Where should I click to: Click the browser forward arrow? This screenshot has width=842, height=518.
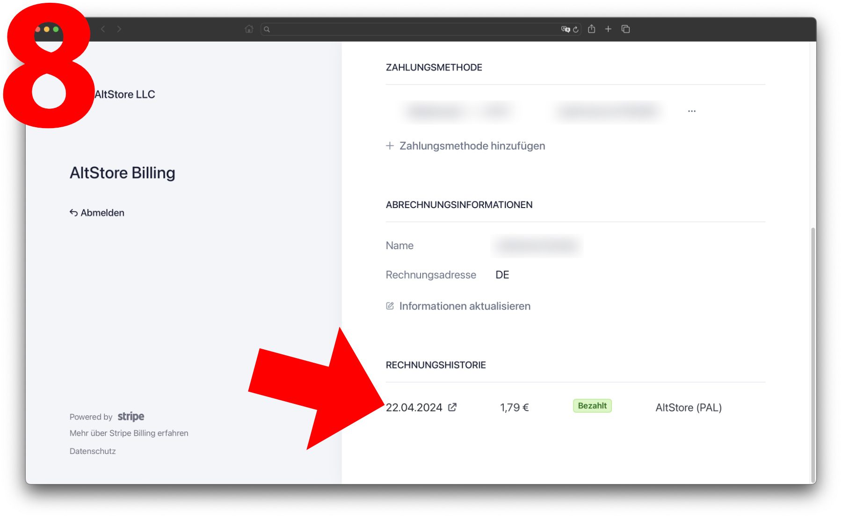(119, 29)
